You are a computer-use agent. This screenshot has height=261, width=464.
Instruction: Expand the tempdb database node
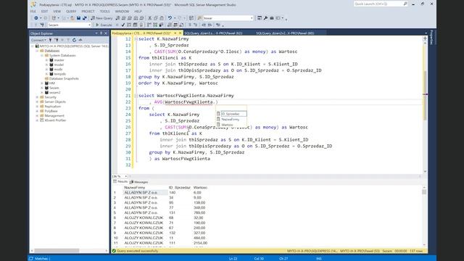point(46,74)
